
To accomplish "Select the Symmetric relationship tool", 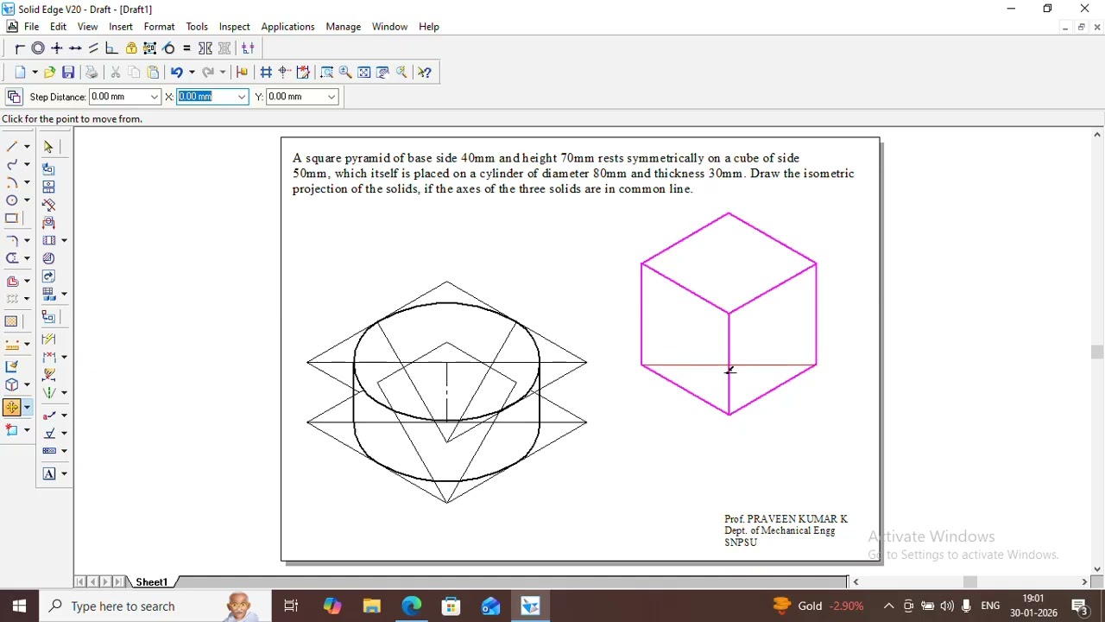I will [x=205, y=48].
